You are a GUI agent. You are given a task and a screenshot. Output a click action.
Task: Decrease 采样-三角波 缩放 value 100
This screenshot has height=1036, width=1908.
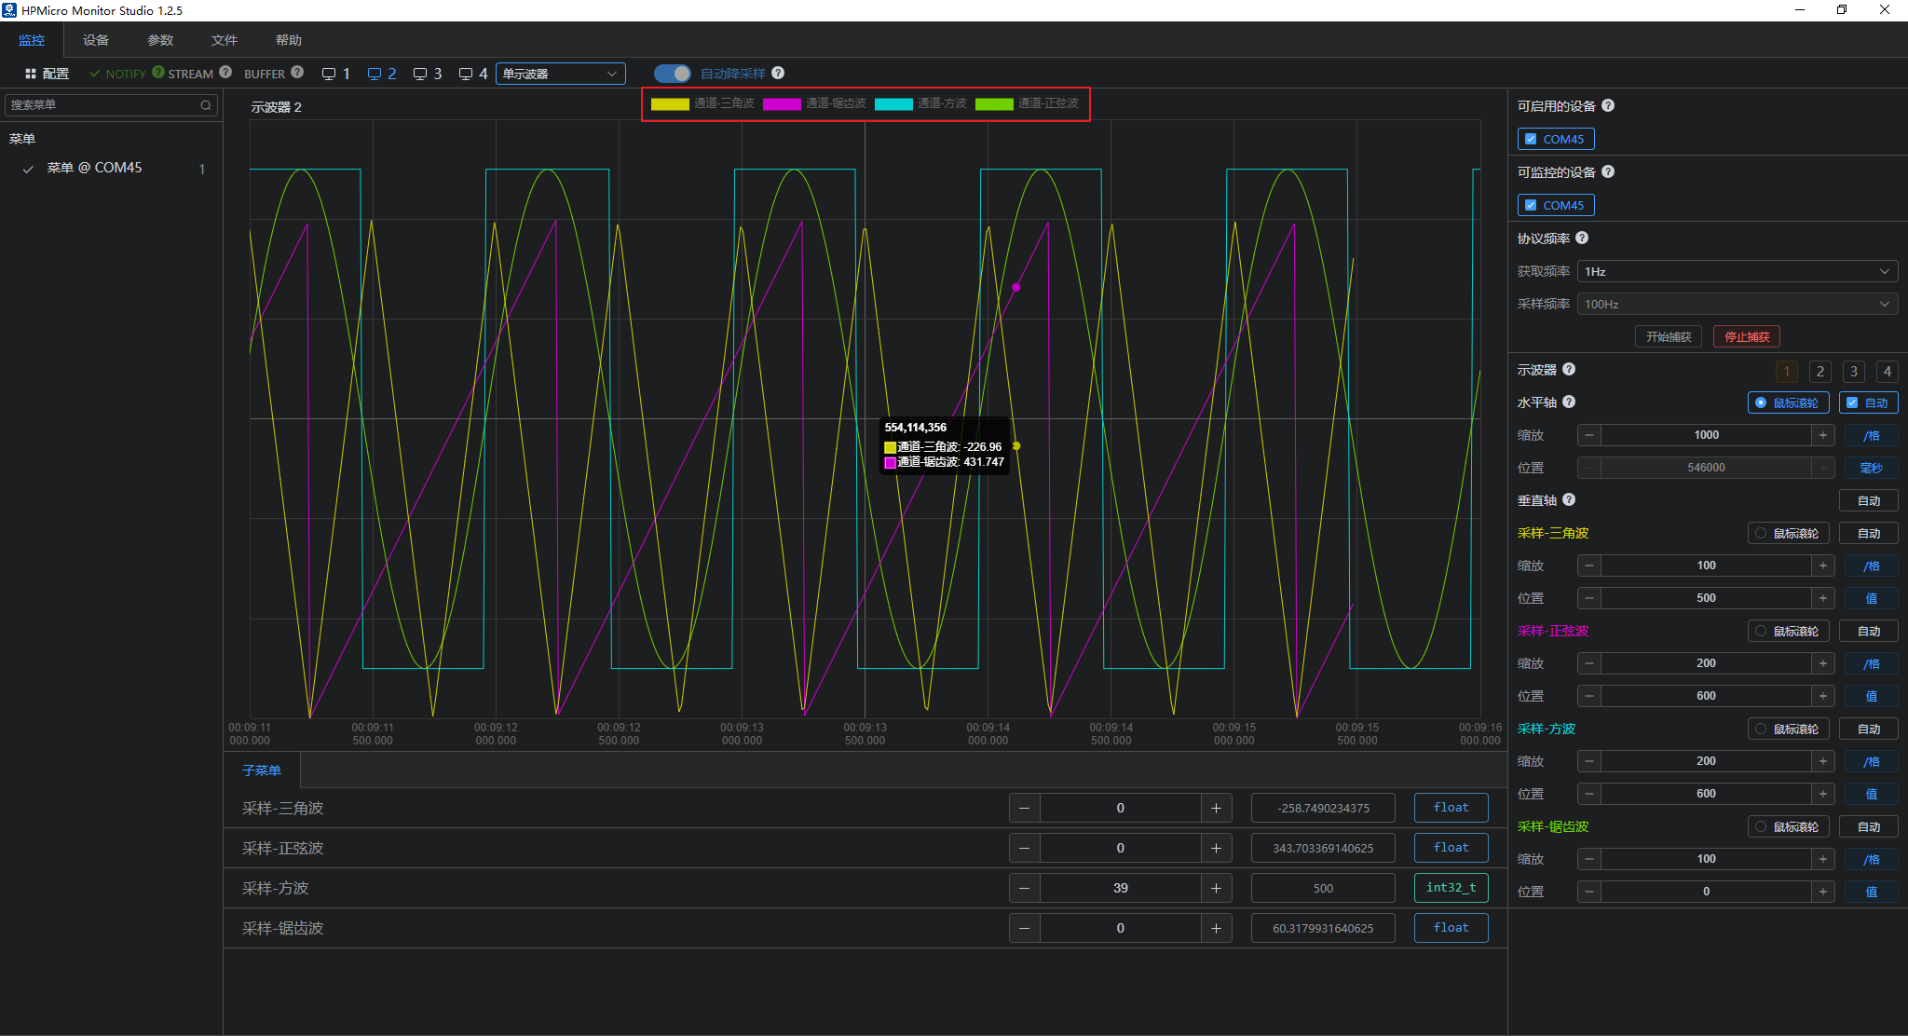[1589, 566]
